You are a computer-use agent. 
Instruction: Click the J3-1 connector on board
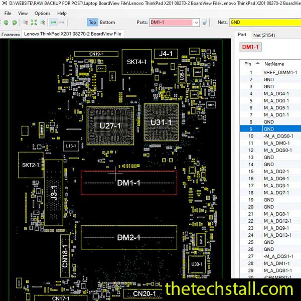coord(54,193)
